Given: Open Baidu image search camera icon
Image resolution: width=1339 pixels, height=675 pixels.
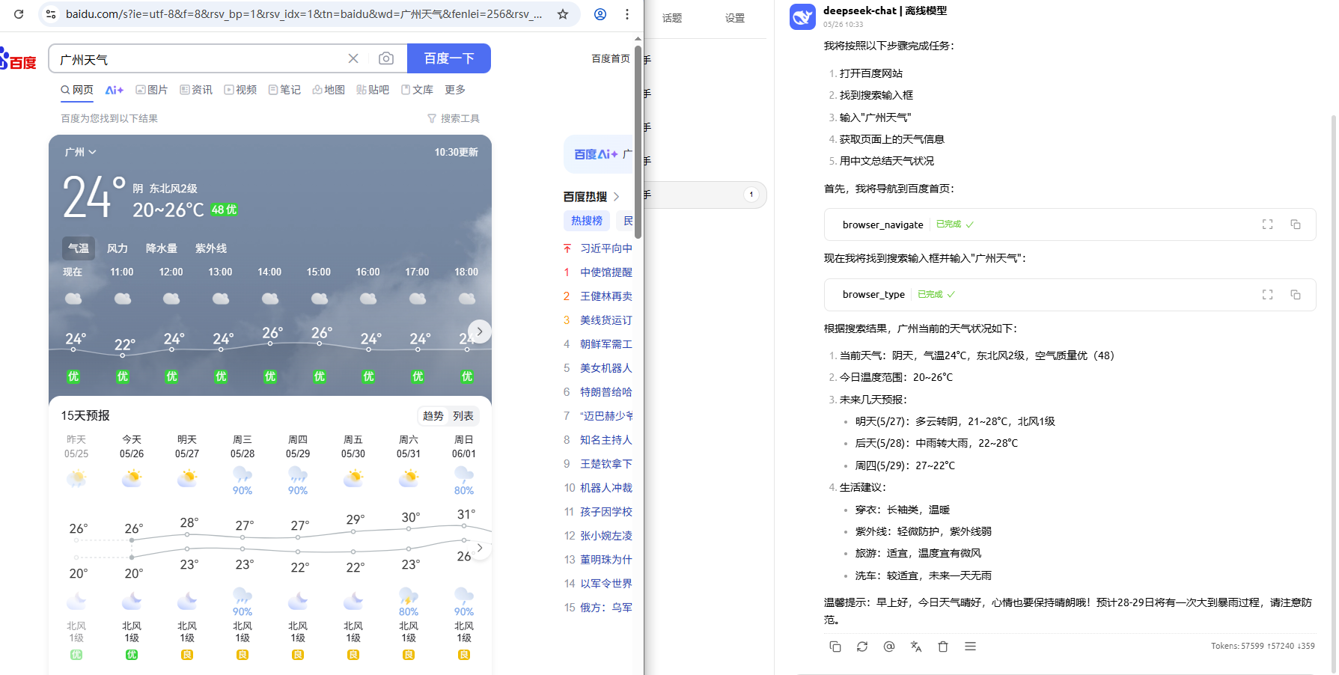Looking at the screenshot, I should pyautogui.click(x=386, y=58).
